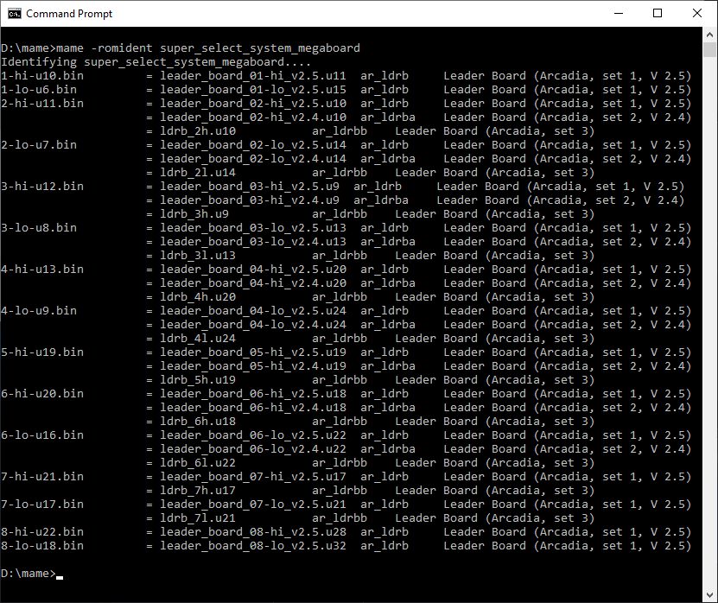Click 'leader_board_06-hi_v2.5.u18' ROM name
The height and width of the screenshot is (603, 718).
click(x=253, y=393)
